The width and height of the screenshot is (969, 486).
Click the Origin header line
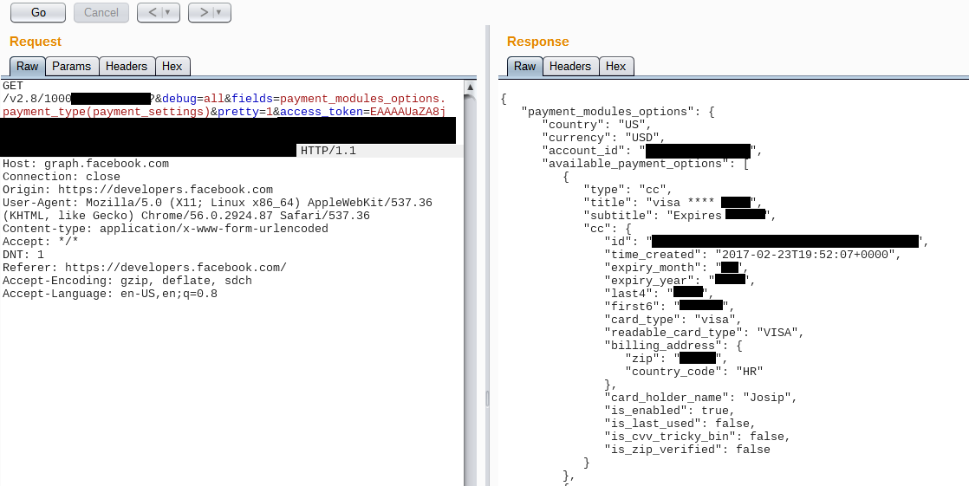point(138,190)
